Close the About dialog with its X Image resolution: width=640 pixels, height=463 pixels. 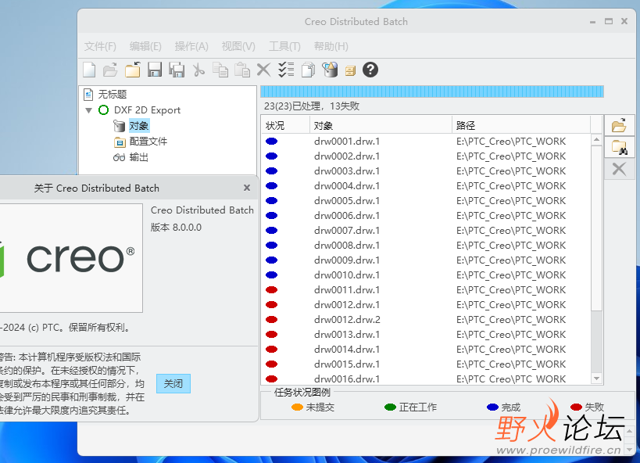click(247, 188)
